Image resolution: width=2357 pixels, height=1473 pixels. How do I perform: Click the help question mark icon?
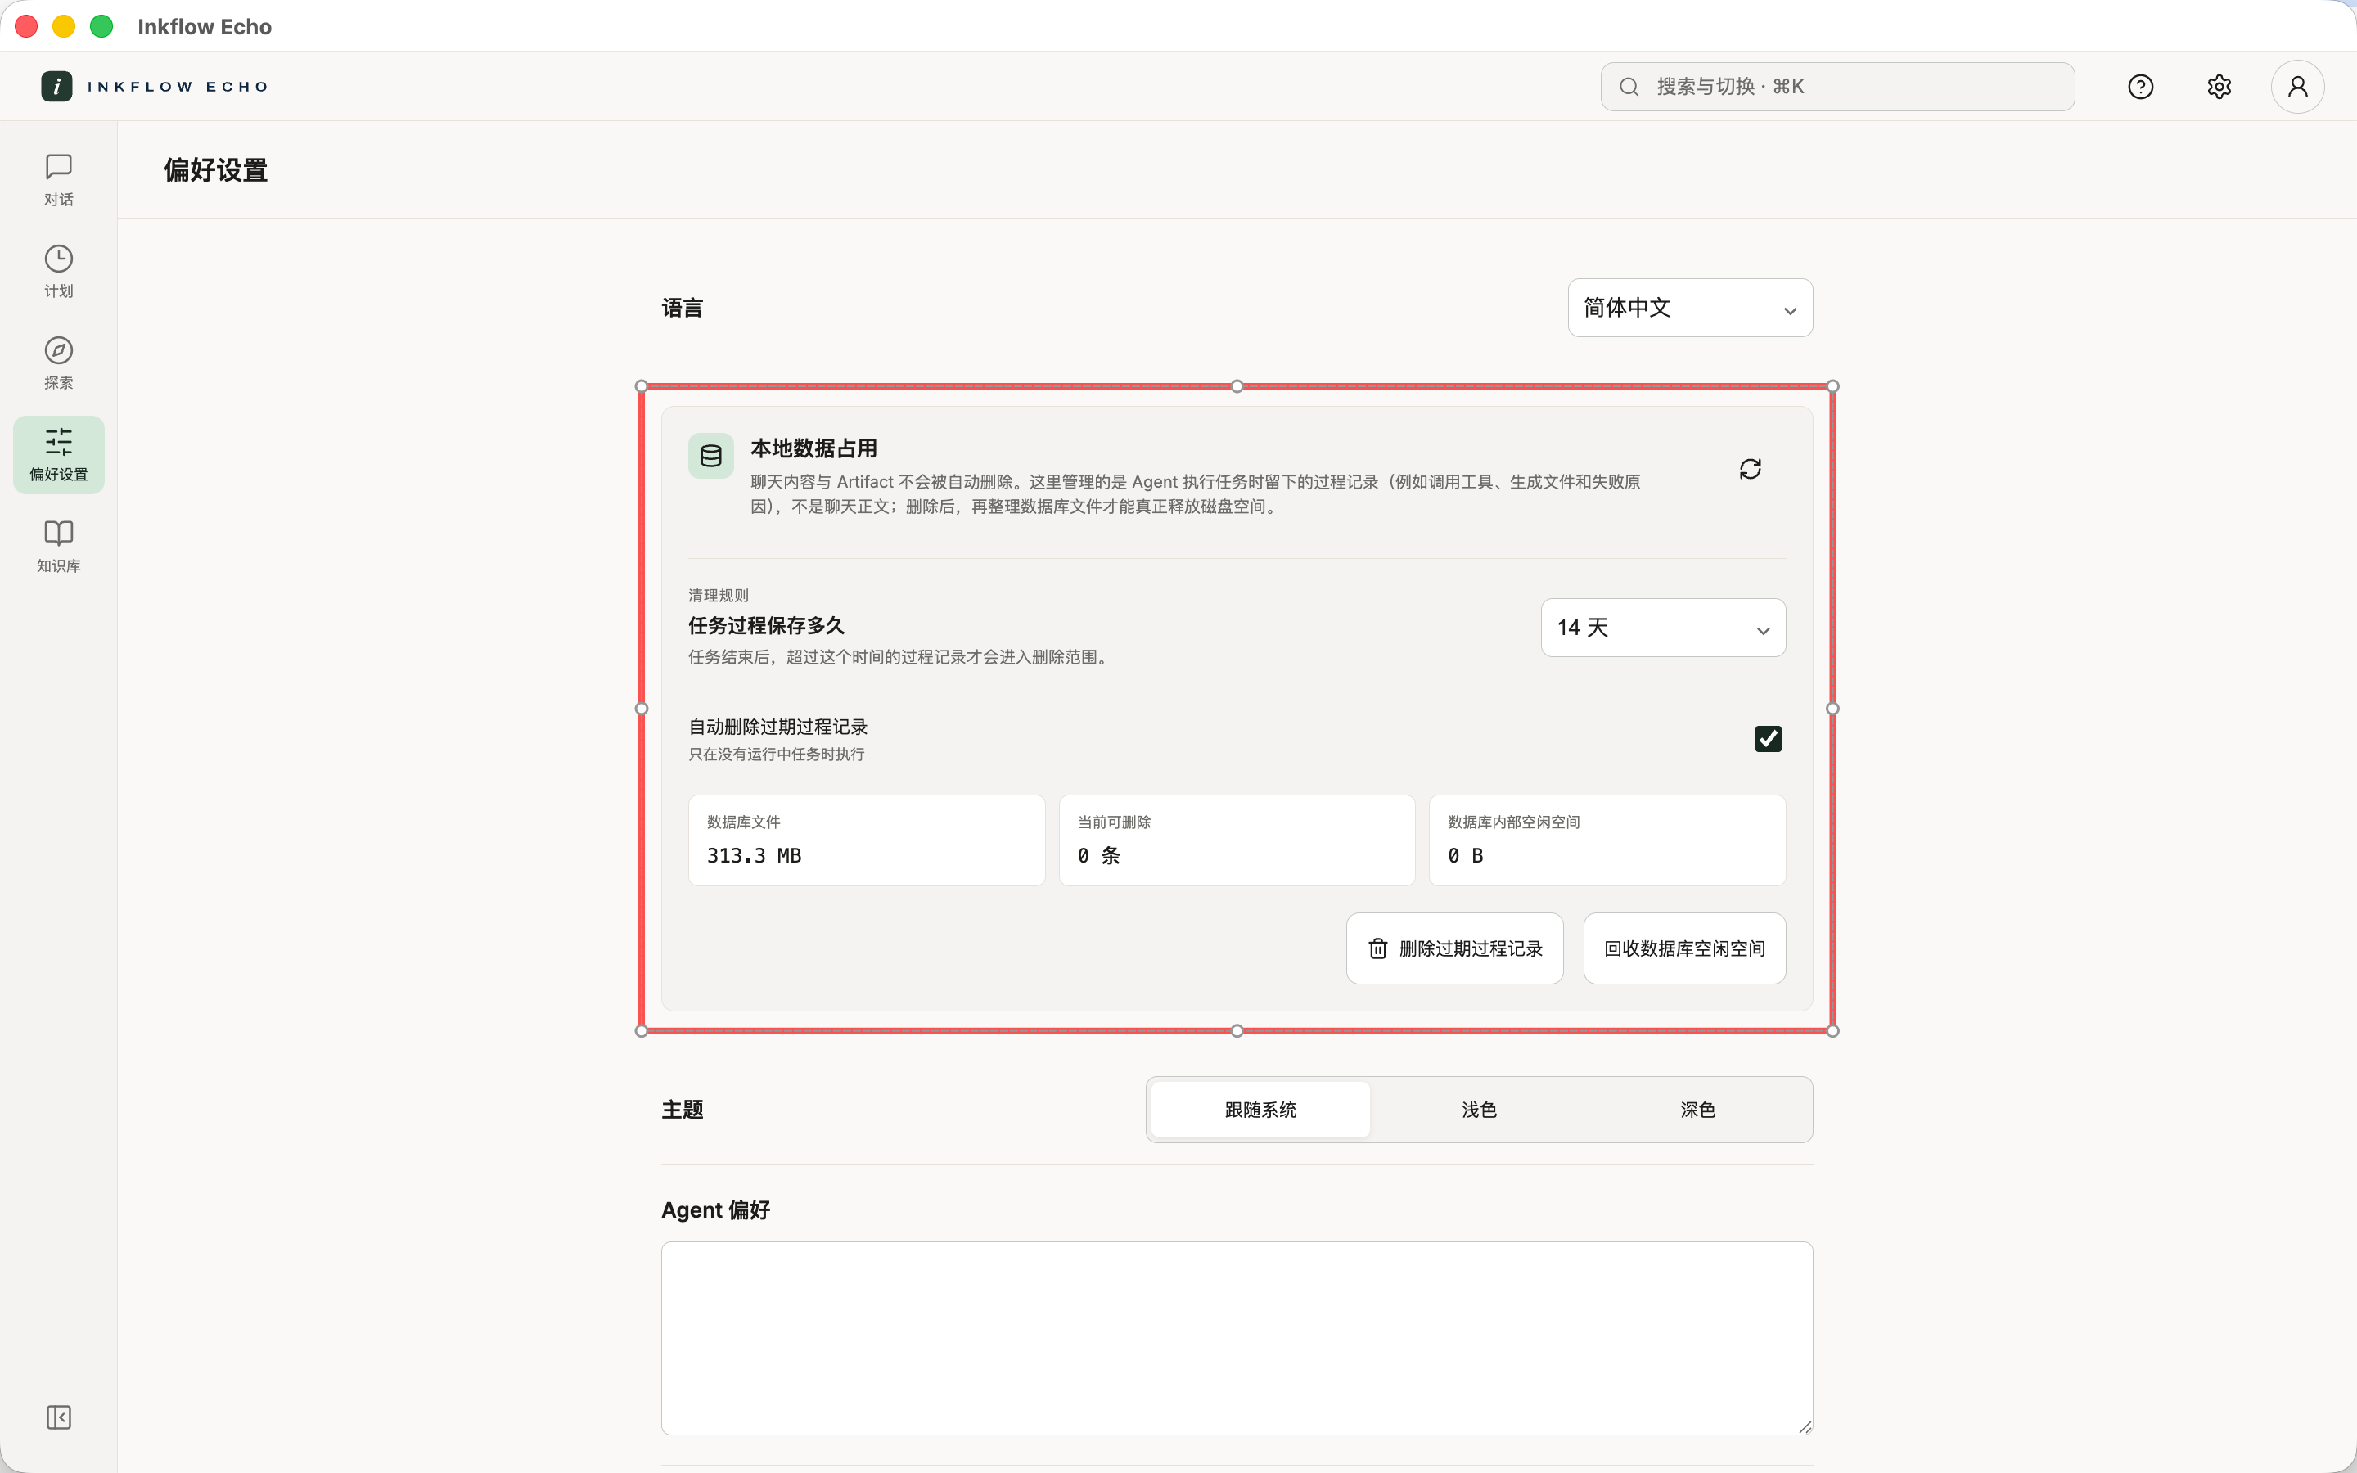coord(2140,87)
